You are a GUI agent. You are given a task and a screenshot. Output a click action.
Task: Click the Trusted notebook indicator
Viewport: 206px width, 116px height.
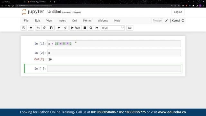157,21
